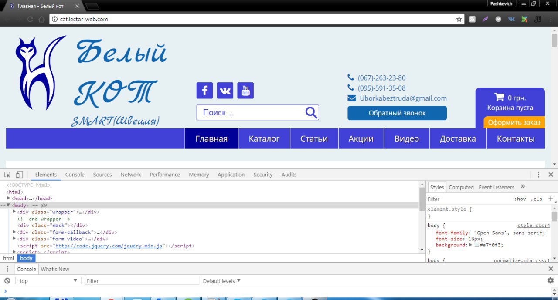Expand the background property value
The width and height of the screenshot is (558, 300).
point(470,245)
